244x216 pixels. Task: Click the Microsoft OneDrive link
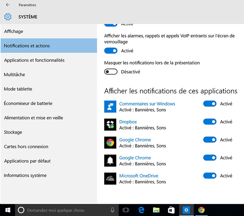pos(138,176)
